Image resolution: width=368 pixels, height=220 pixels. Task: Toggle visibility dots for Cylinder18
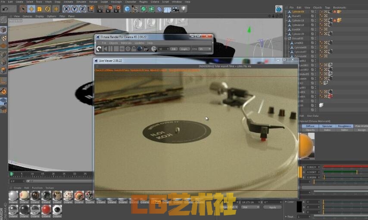tap(315, 21)
